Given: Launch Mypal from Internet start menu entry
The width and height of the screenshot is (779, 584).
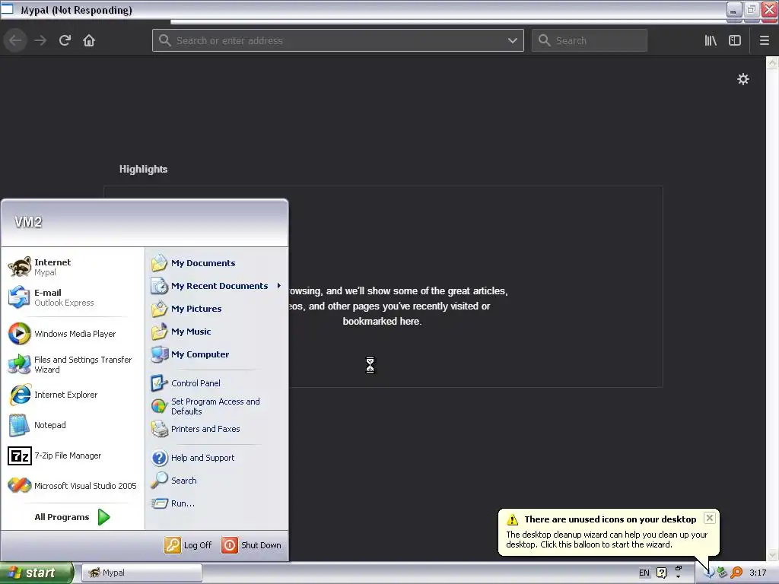Looking at the screenshot, I should coord(72,267).
